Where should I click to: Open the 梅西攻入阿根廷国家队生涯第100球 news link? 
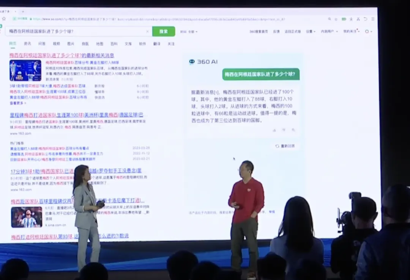click(x=47, y=92)
